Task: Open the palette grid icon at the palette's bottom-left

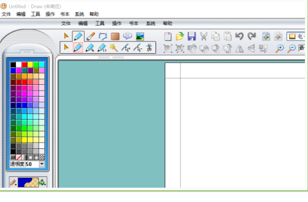Action: click(x=13, y=158)
